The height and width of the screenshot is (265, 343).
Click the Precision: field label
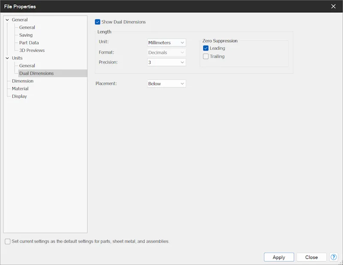tap(108, 62)
